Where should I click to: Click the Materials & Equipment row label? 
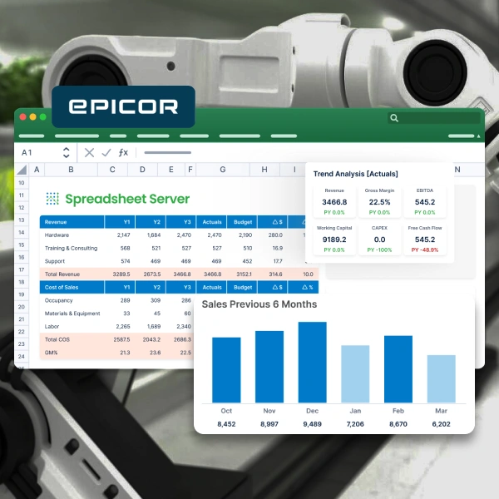(x=72, y=314)
